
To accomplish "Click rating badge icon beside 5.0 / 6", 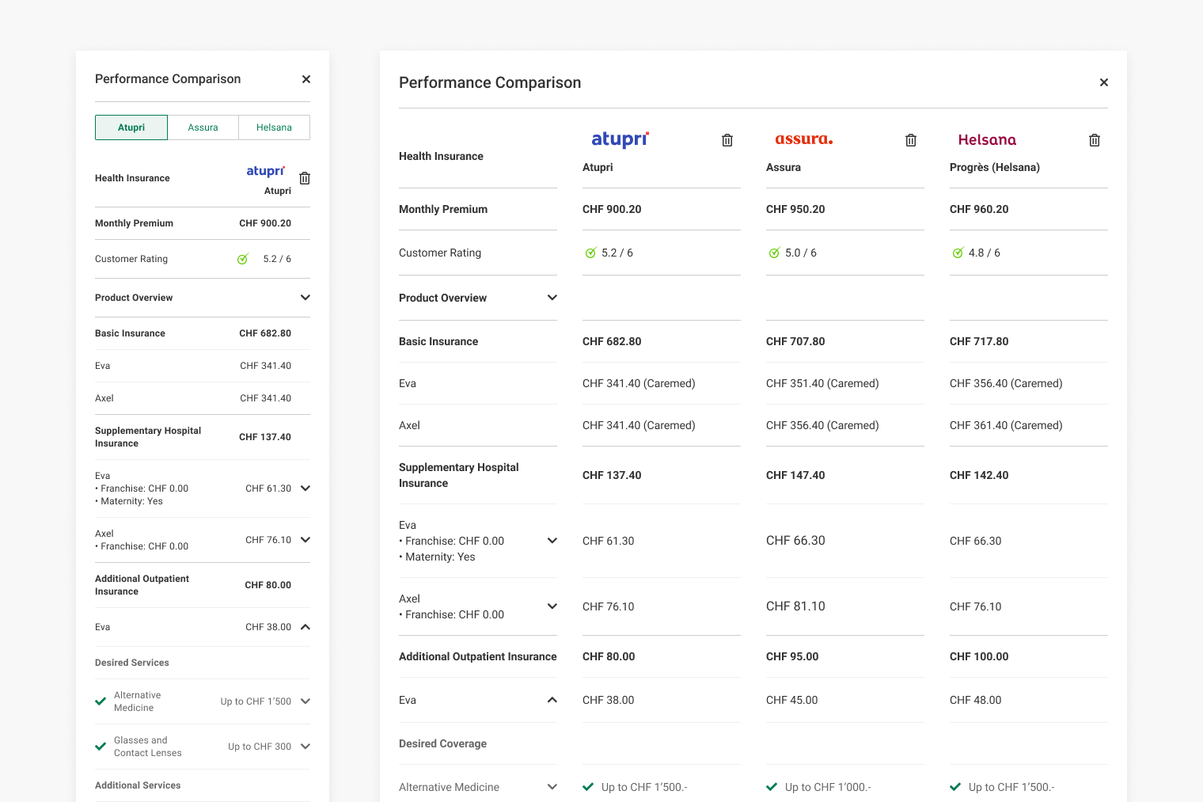I will tap(774, 253).
